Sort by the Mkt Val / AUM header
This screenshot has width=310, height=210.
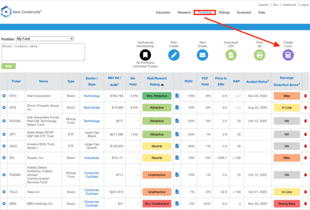click(115, 81)
